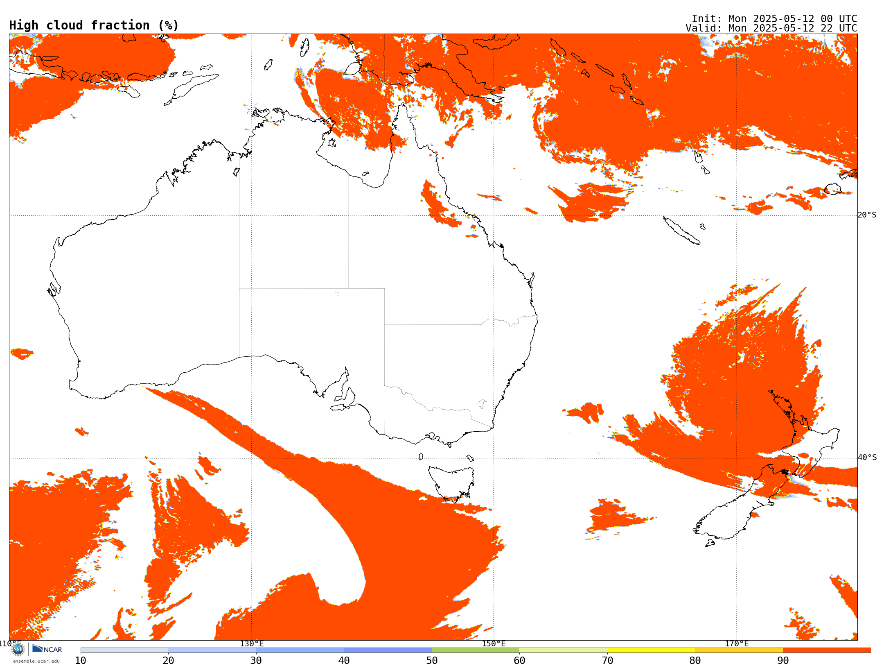Click the New Caledonia island outline
884x666 pixels.
(681, 231)
